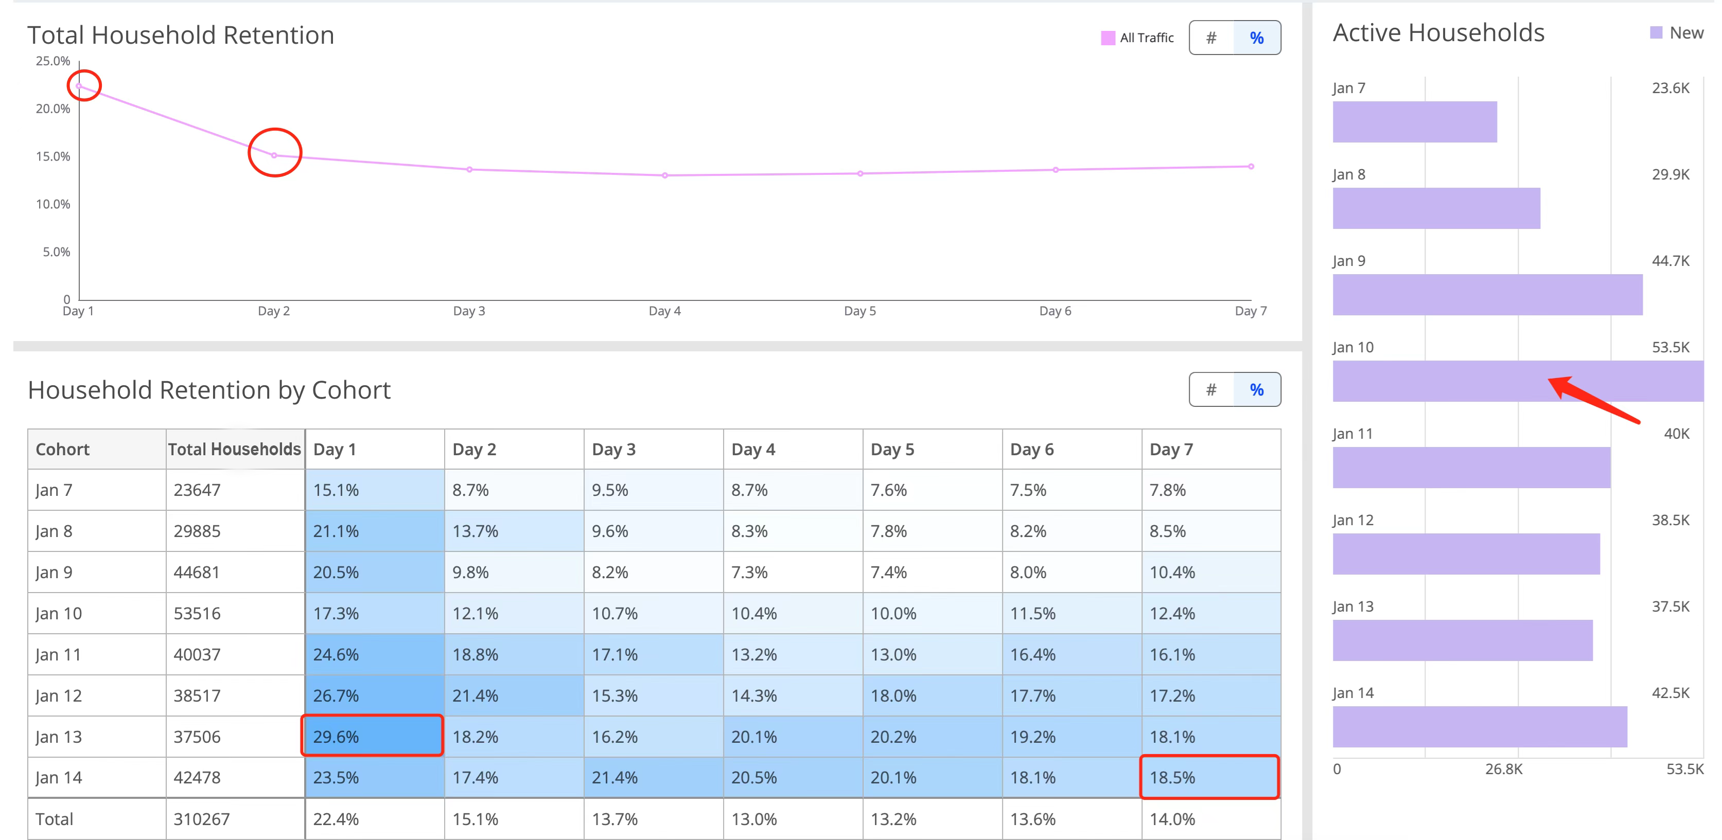The image size is (1722, 840).
Task: Select the Jan 14 bar in Active Households
Action: pyautogui.click(x=1479, y=726)
